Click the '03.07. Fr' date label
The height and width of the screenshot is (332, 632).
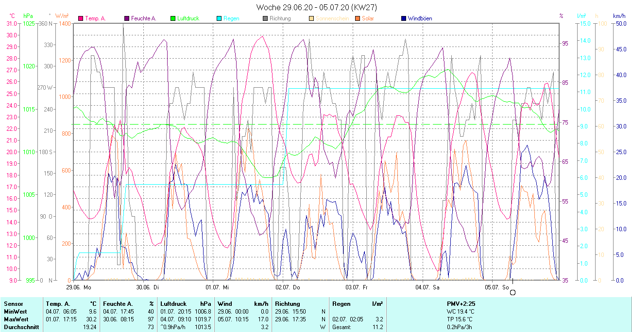357,287
